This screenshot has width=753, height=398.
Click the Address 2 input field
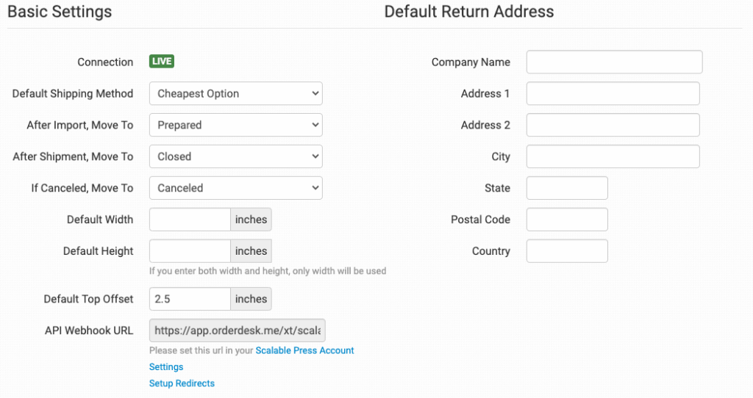613,125
